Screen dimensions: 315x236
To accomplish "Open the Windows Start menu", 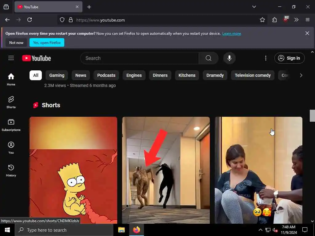I will tap(7, 230).
